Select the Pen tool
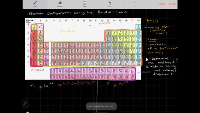This screenshot has height=113, width=200. click(x=35, y=4)
